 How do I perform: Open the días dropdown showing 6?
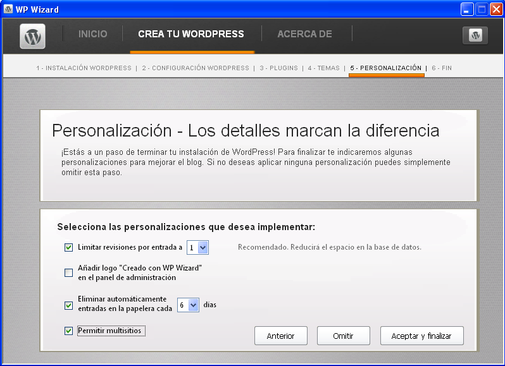(x=188, y=305)
